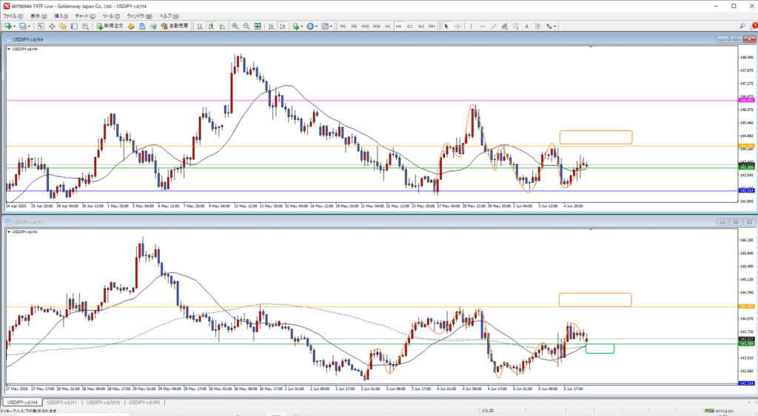
Task: Click the H1 chart shift marker triangle
Action: coord(591,230)
